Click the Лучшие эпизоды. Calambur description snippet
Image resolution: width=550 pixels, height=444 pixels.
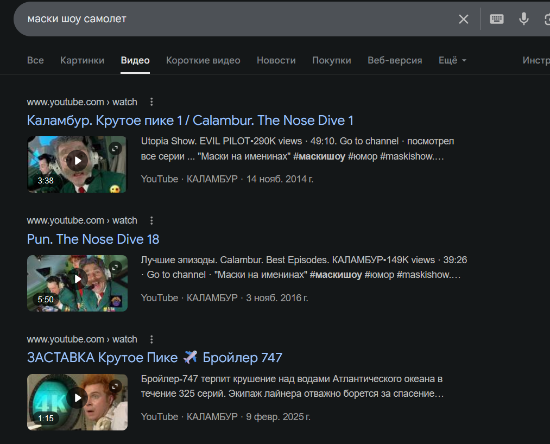point(304,267)
